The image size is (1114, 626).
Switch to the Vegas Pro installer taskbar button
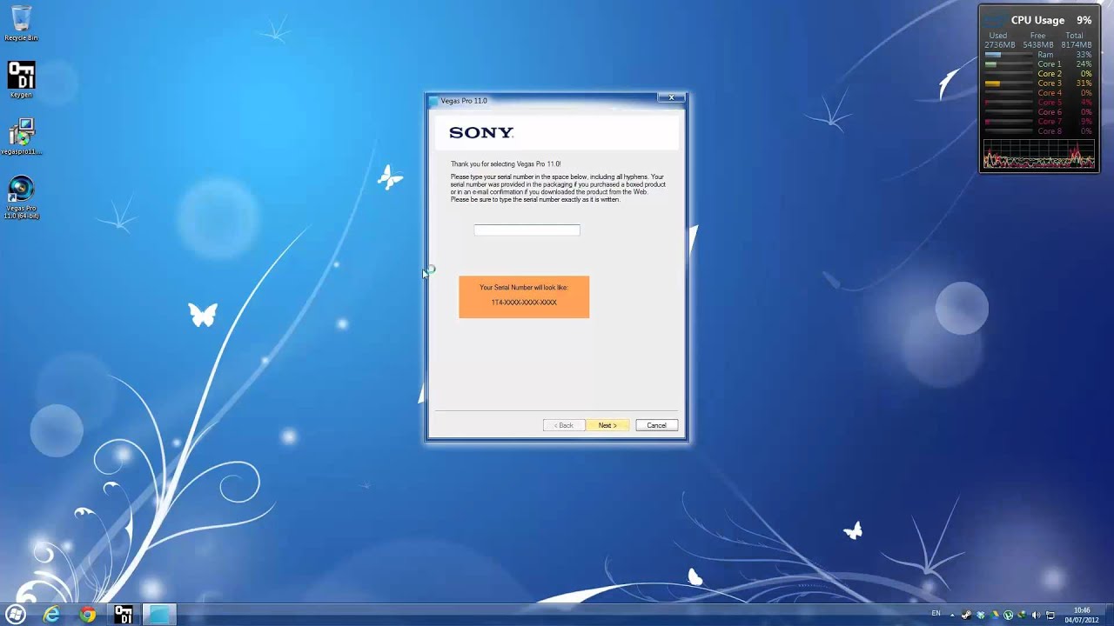159,615
